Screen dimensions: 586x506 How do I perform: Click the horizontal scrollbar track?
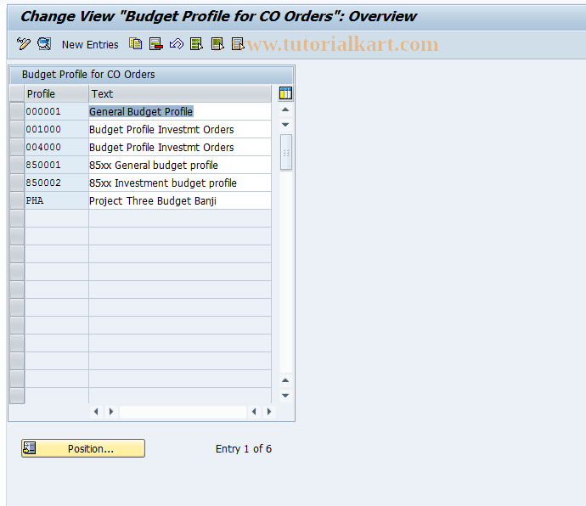pyautogui.click(x=183, y=412)
